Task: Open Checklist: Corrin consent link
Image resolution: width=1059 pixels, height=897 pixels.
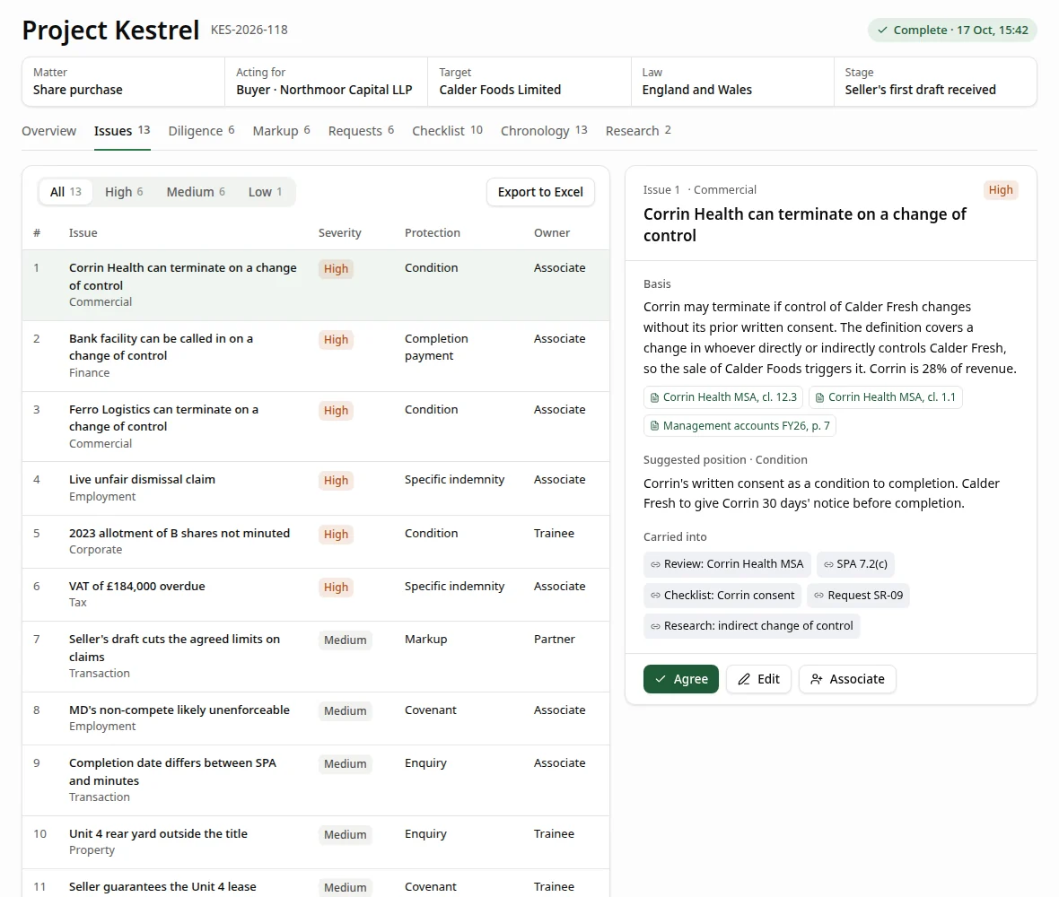Action: 722,596
